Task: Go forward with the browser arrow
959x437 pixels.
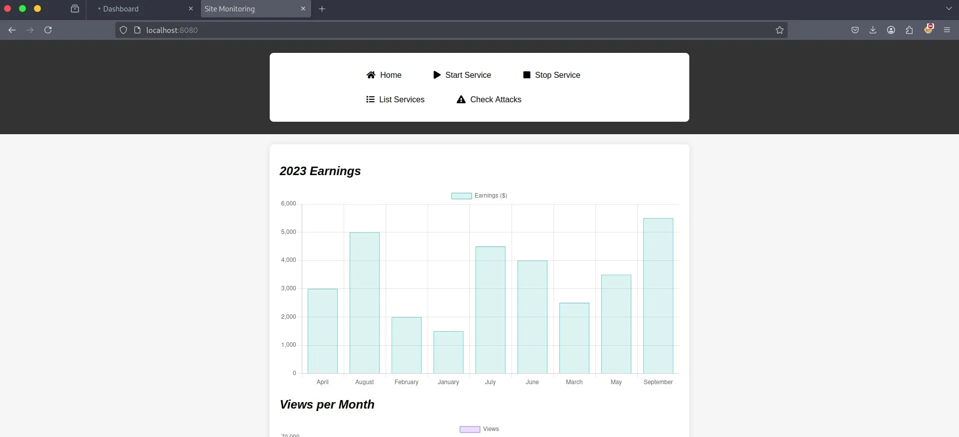Action: [x=30, y=30]
